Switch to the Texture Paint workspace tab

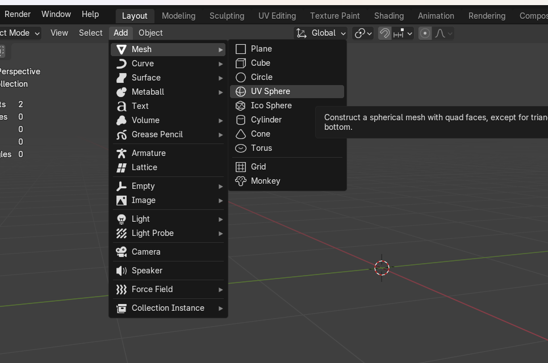[335, 16]
